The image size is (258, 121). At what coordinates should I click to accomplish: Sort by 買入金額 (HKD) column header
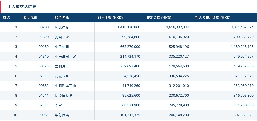point(110,18)
